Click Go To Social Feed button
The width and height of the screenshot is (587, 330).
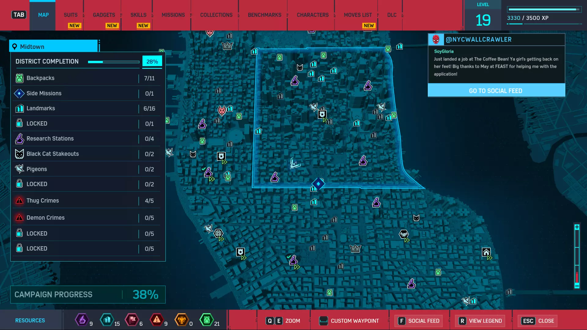(496, 91)
